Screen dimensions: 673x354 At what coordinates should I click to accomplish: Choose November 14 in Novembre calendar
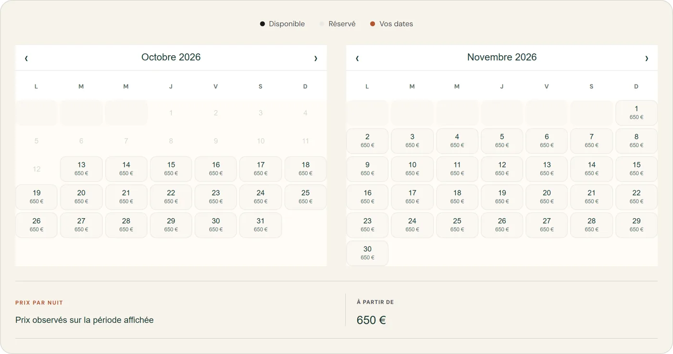[592, 169]
